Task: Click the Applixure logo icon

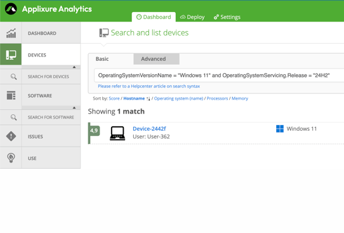Action: click(x=11, y=9)
